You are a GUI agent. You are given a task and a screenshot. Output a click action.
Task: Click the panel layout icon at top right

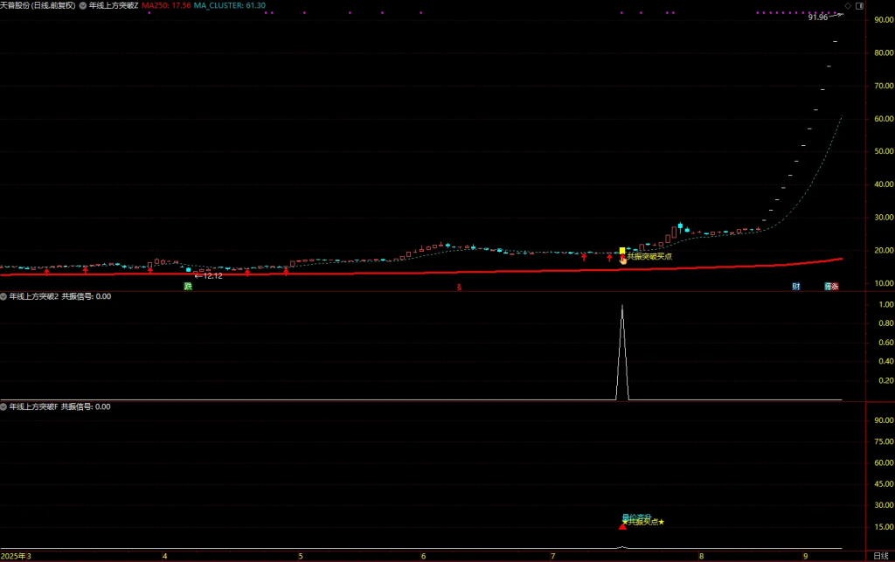[x=859, y=5]
